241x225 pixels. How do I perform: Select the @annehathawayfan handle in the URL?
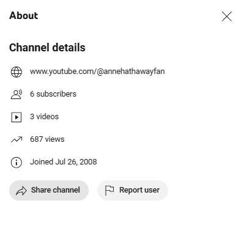pyautogui.click(x=131, y=72)
